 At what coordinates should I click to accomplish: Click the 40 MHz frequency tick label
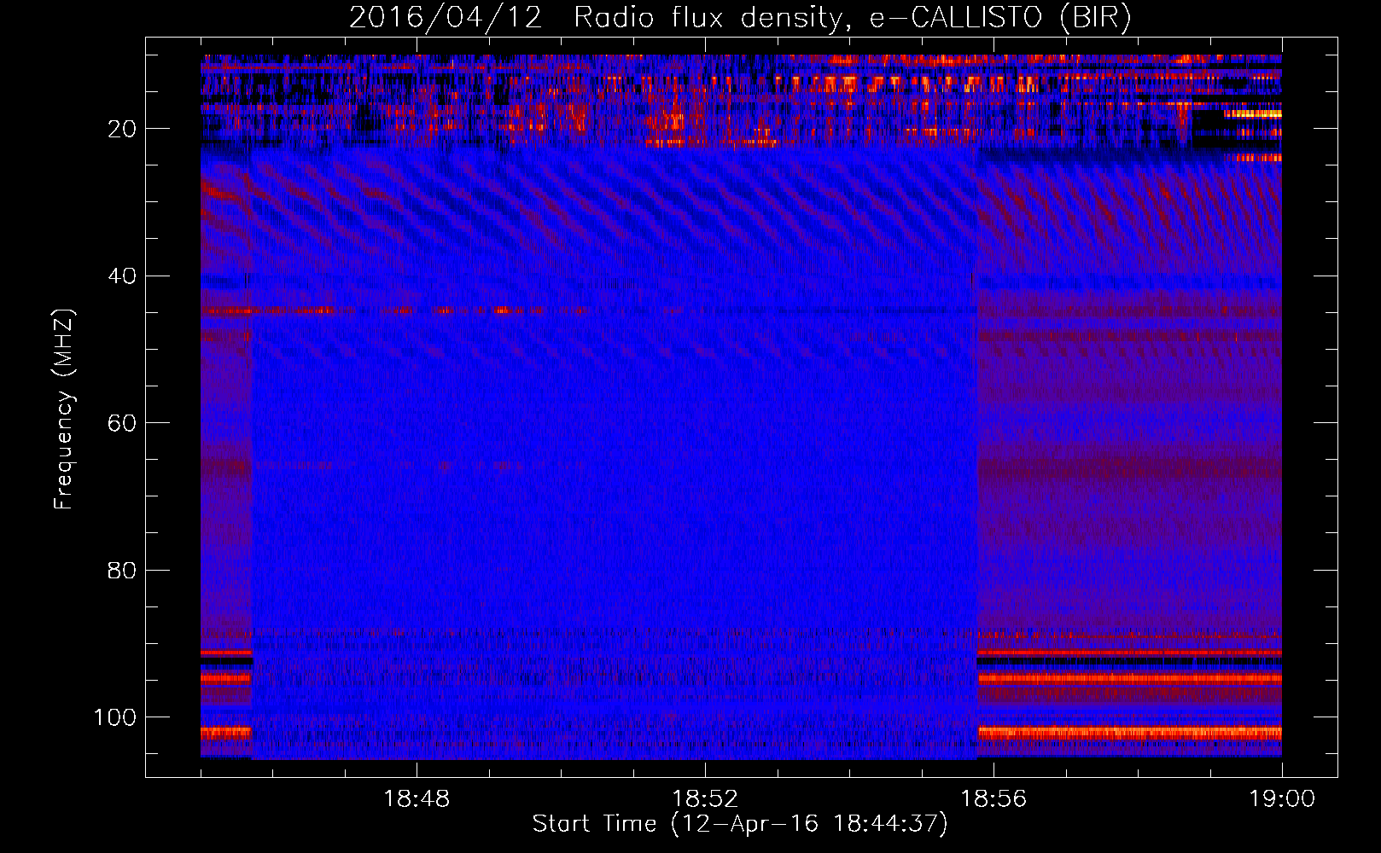pos(122,276)
